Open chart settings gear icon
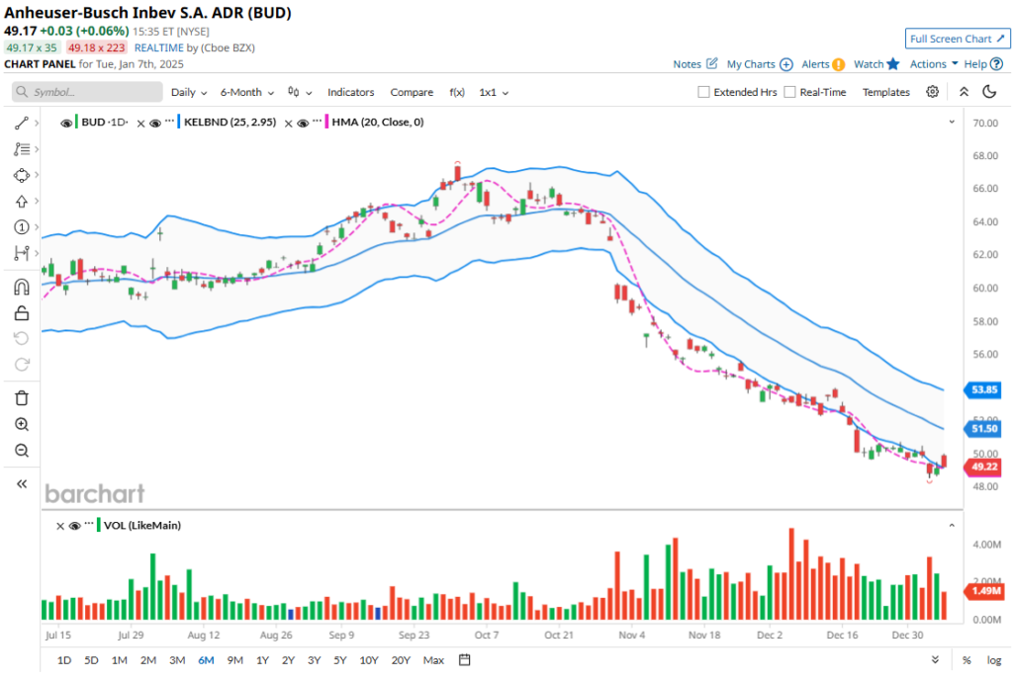Image resolution: width=1013 pixels, height=682 pixels. 932,92
